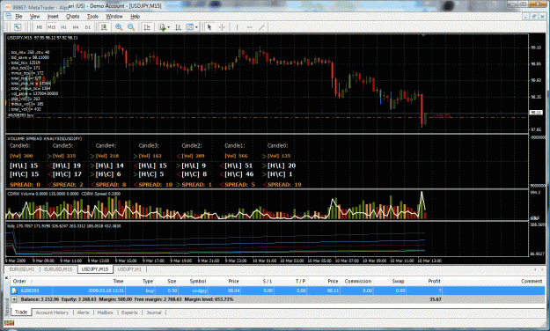Click the Zoom In magnifier icon
The height and width of the screenshot is (331, 550).
(x=119, y=27)
